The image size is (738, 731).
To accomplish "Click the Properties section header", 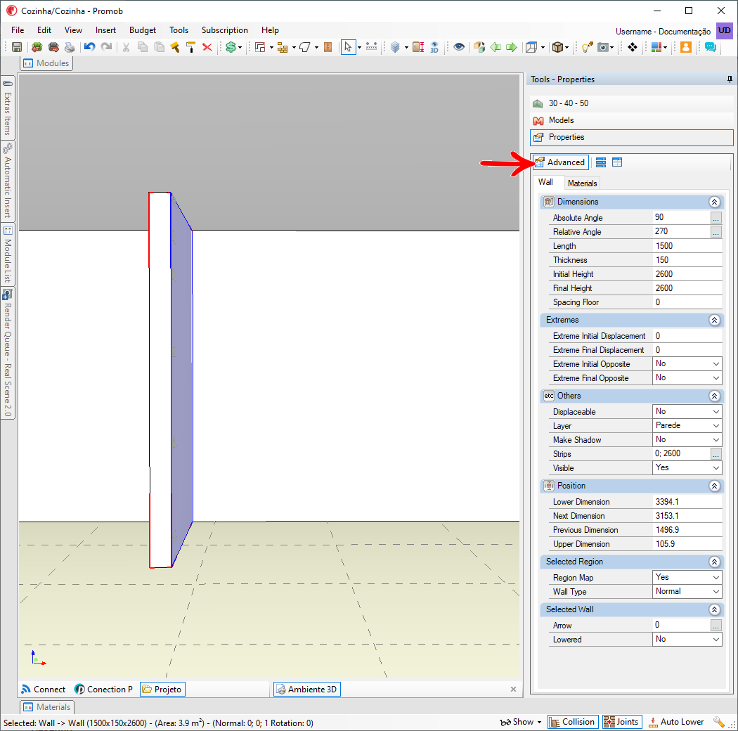I will [x=632, y=137].
